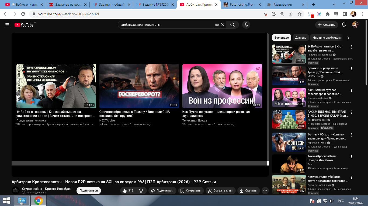368x206 pixels.
Task: Click the microphone voice search icon
Action: [x=246, y=25]
